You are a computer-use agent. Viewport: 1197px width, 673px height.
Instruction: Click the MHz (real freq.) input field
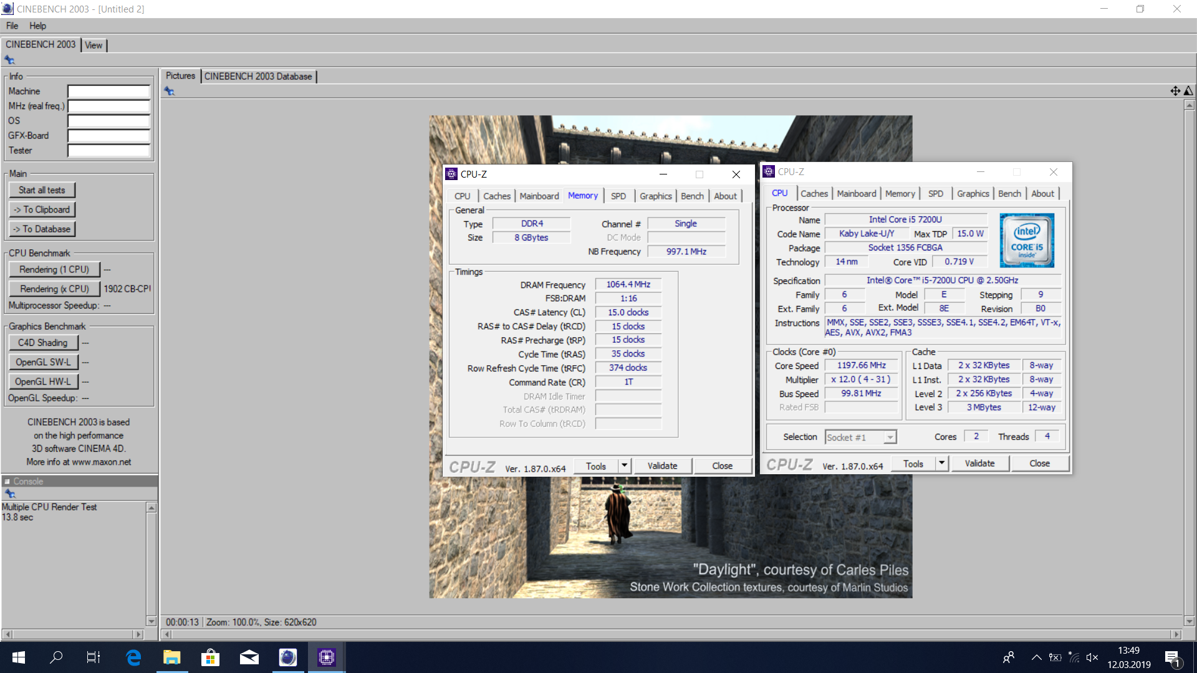point(108,106)
